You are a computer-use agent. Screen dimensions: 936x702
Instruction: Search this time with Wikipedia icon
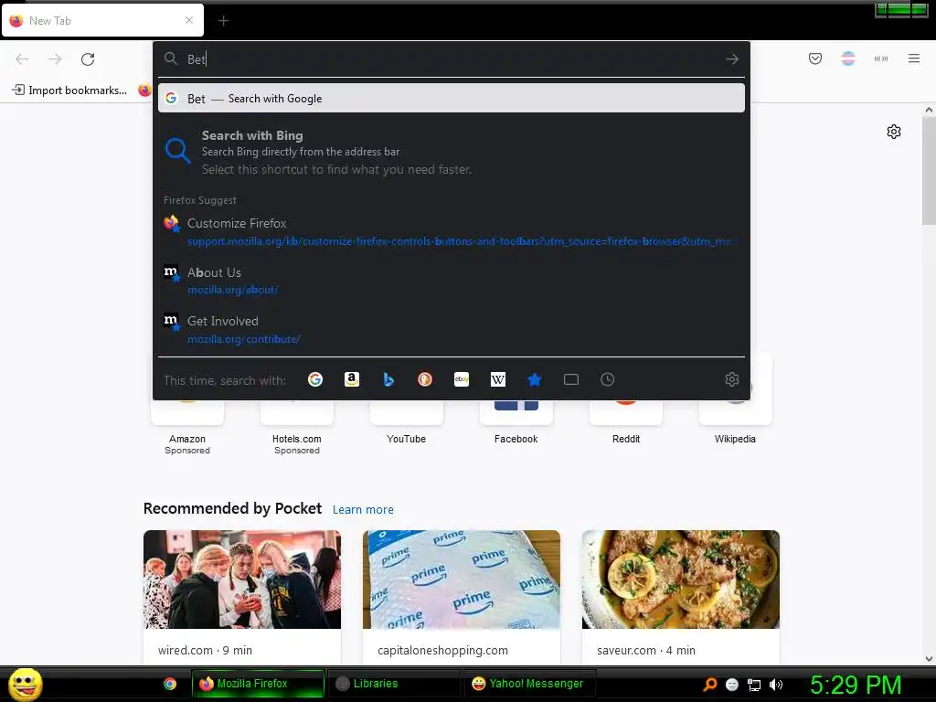498,379
